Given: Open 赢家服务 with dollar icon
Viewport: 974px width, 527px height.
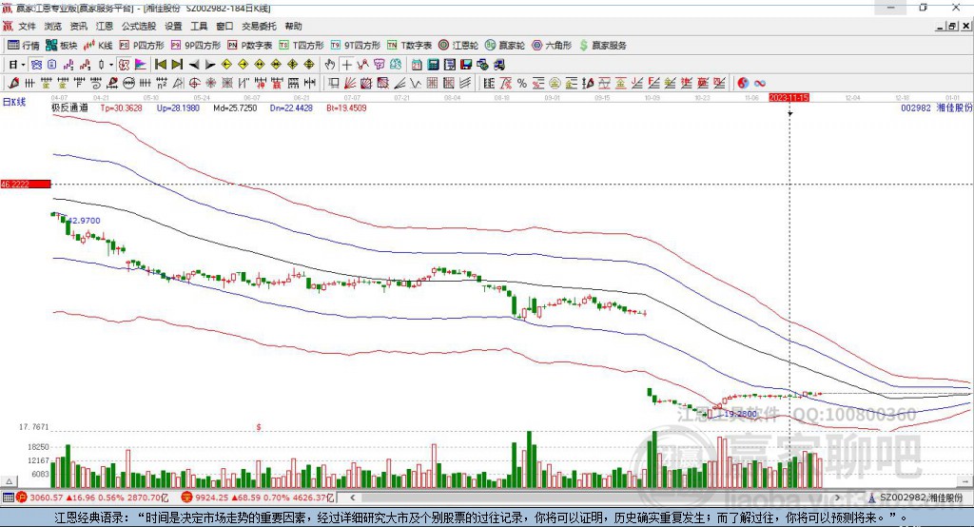Looking at the screenshot, I should (x=602, y=46).
